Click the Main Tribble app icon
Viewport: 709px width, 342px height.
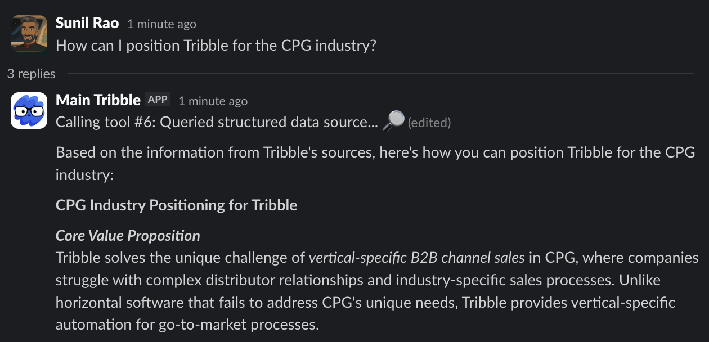[x=28, y=110]
